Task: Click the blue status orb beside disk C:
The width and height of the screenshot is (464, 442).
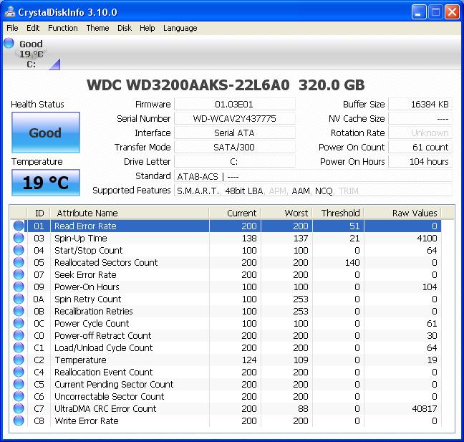Action: [x=9, y=43]
